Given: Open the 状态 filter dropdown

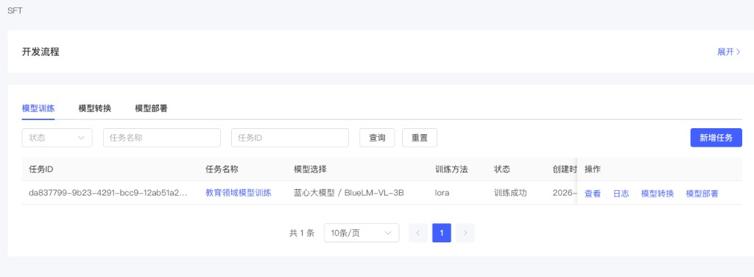Looking at the screenshot, I should [57, 138].
